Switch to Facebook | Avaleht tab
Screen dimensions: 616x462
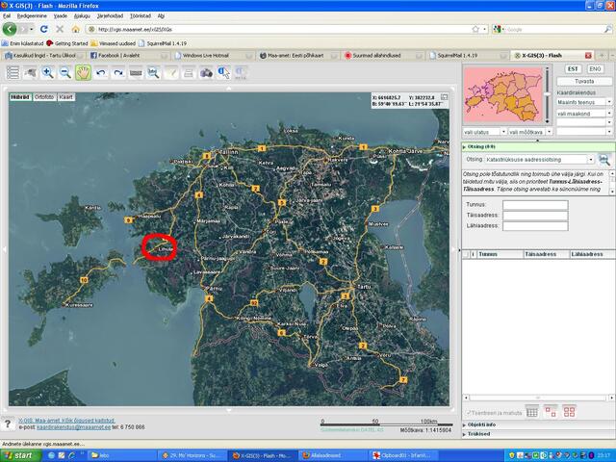(128, 56)
